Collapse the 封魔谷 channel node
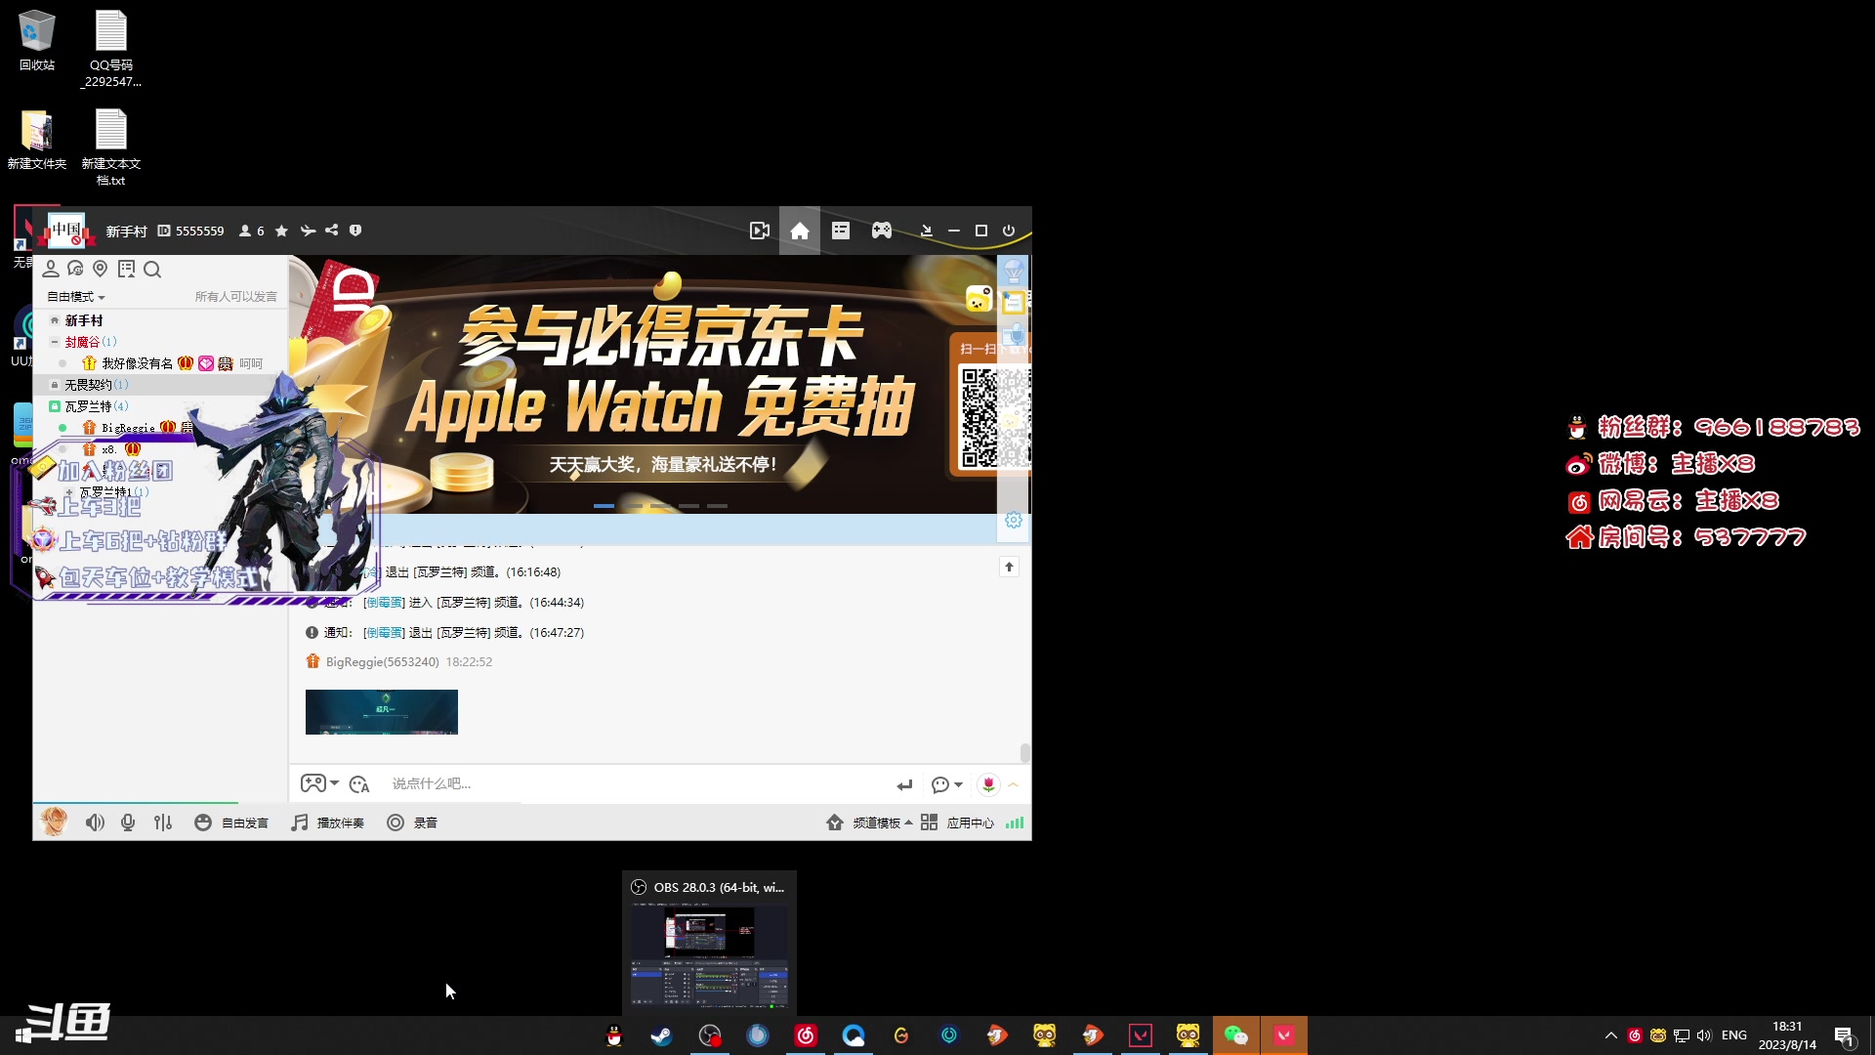 coord(55,342)
